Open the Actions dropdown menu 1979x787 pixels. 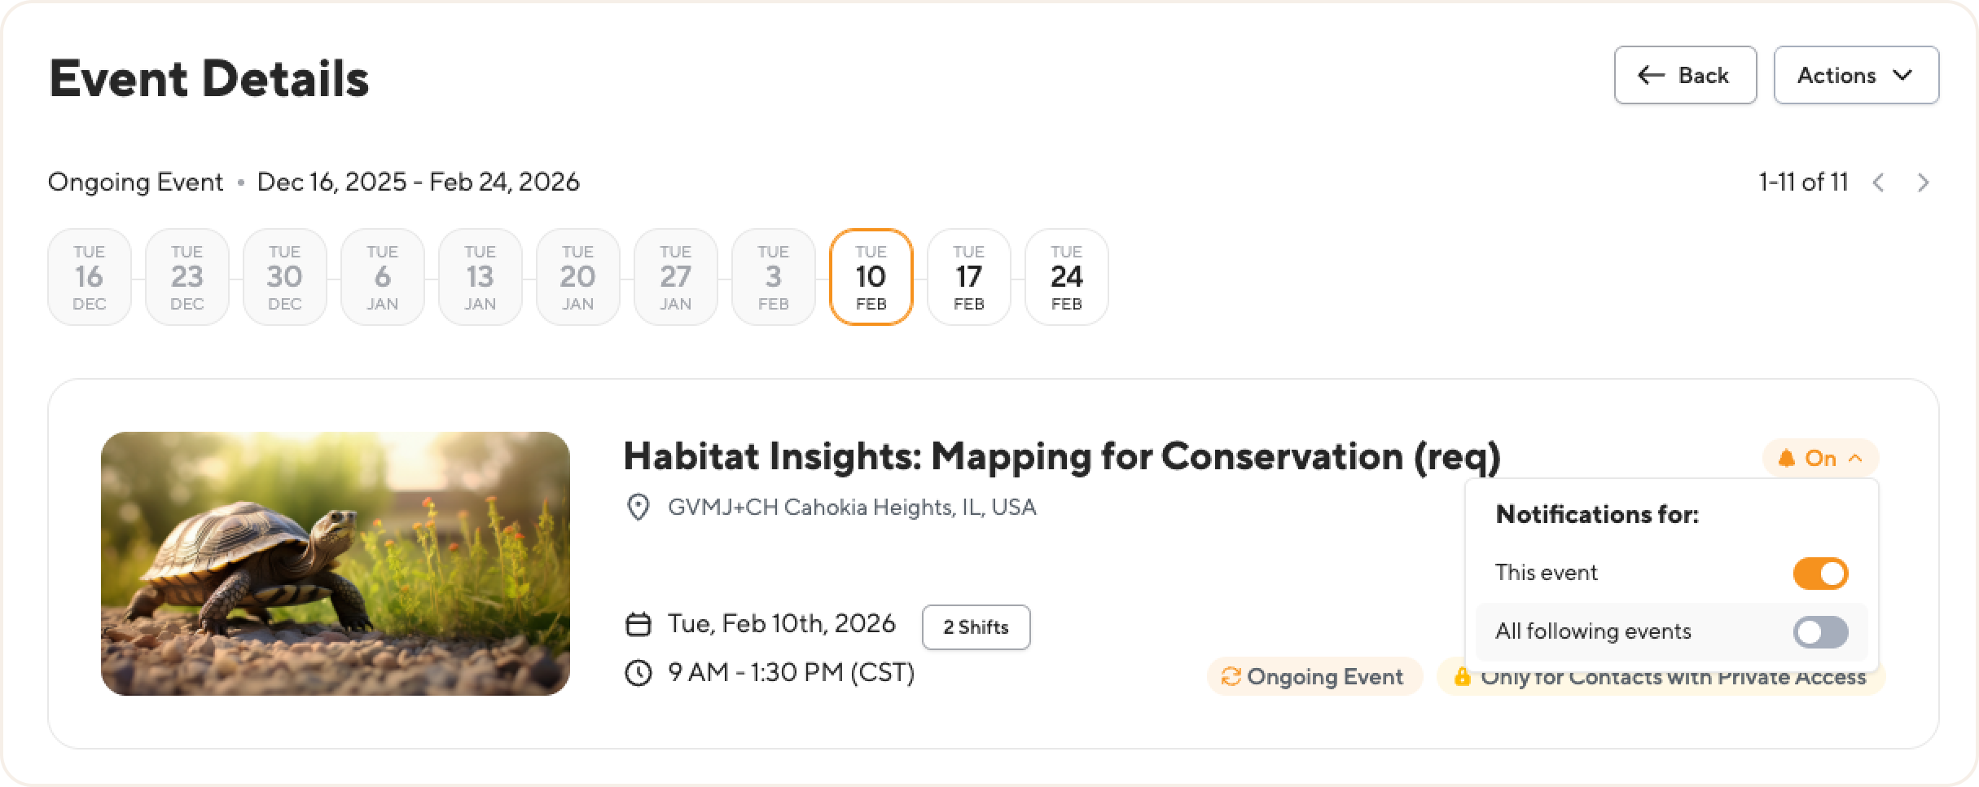tap(1856, 76)
